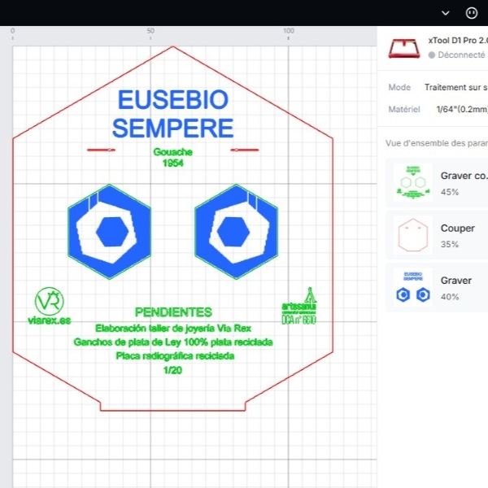Click the left blue hexagon earring shape

coord(109,232)
